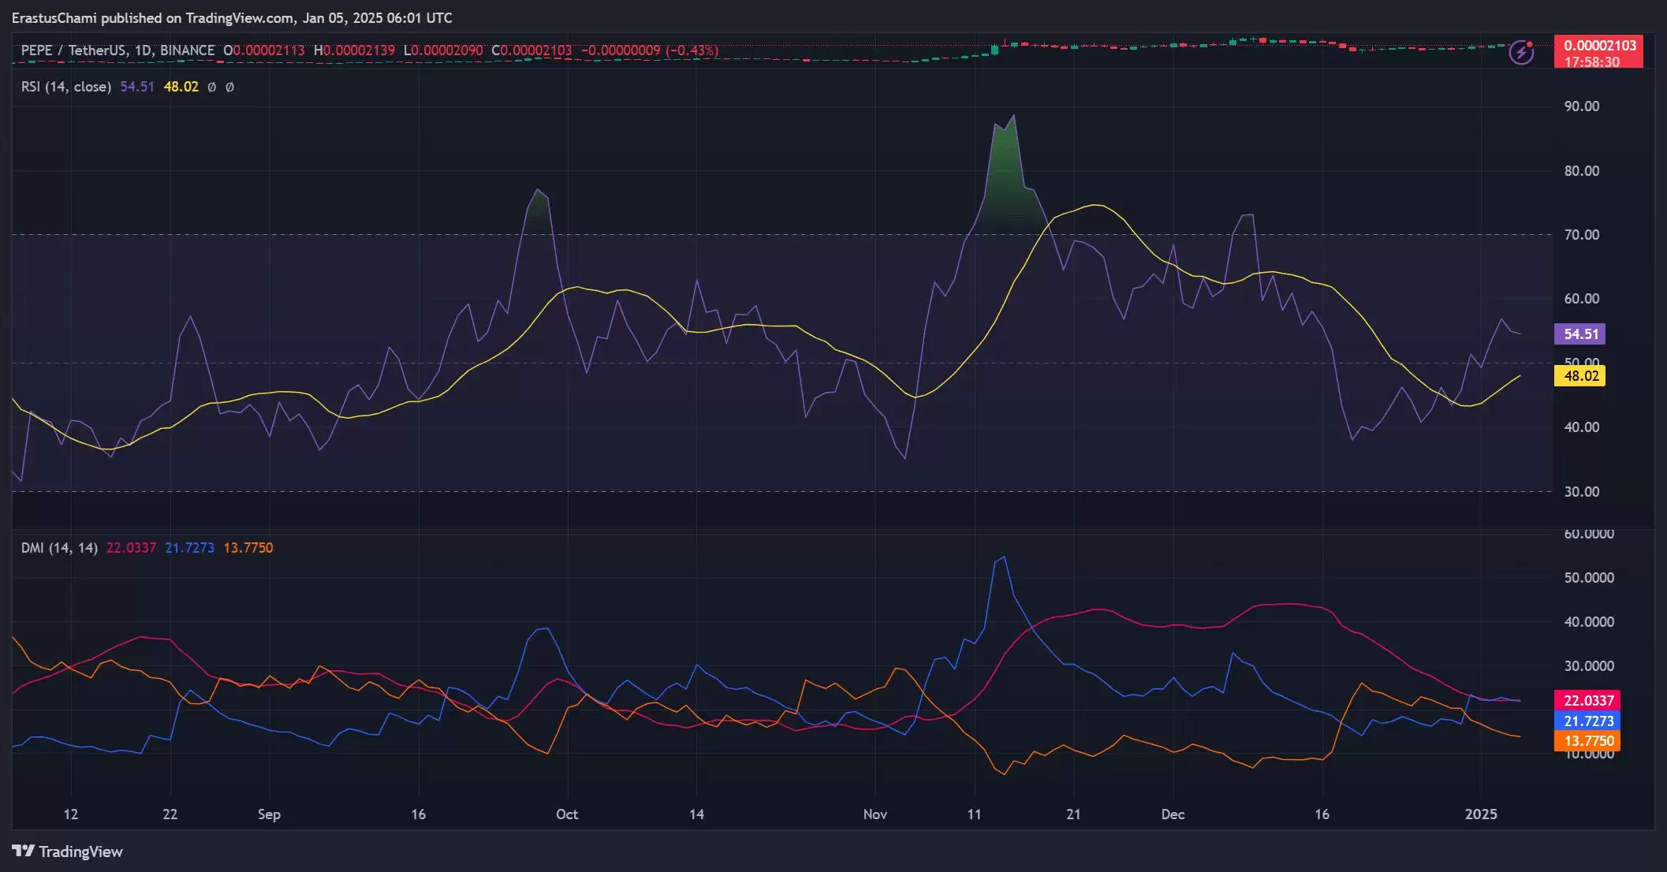This screenshot has width=1667, height=872.
Task: Click the Nov label on time axis
Action: pyautogui.click(x=875, y=814)
